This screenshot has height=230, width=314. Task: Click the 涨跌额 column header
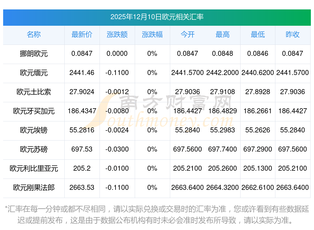(x=117, y=35)
